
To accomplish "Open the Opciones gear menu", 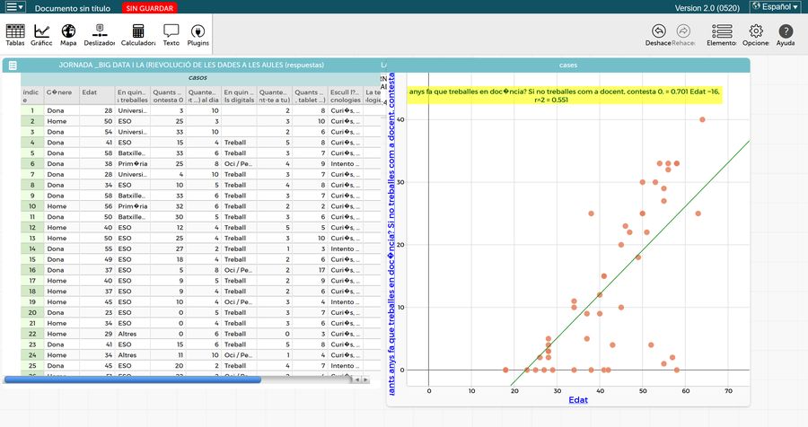I will pos(756,34).
